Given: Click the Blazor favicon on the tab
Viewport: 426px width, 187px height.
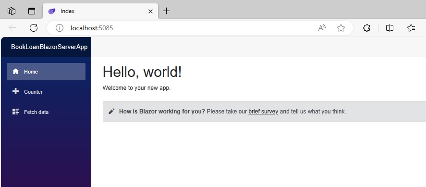Looking at the screenshot, I should 51,11.
